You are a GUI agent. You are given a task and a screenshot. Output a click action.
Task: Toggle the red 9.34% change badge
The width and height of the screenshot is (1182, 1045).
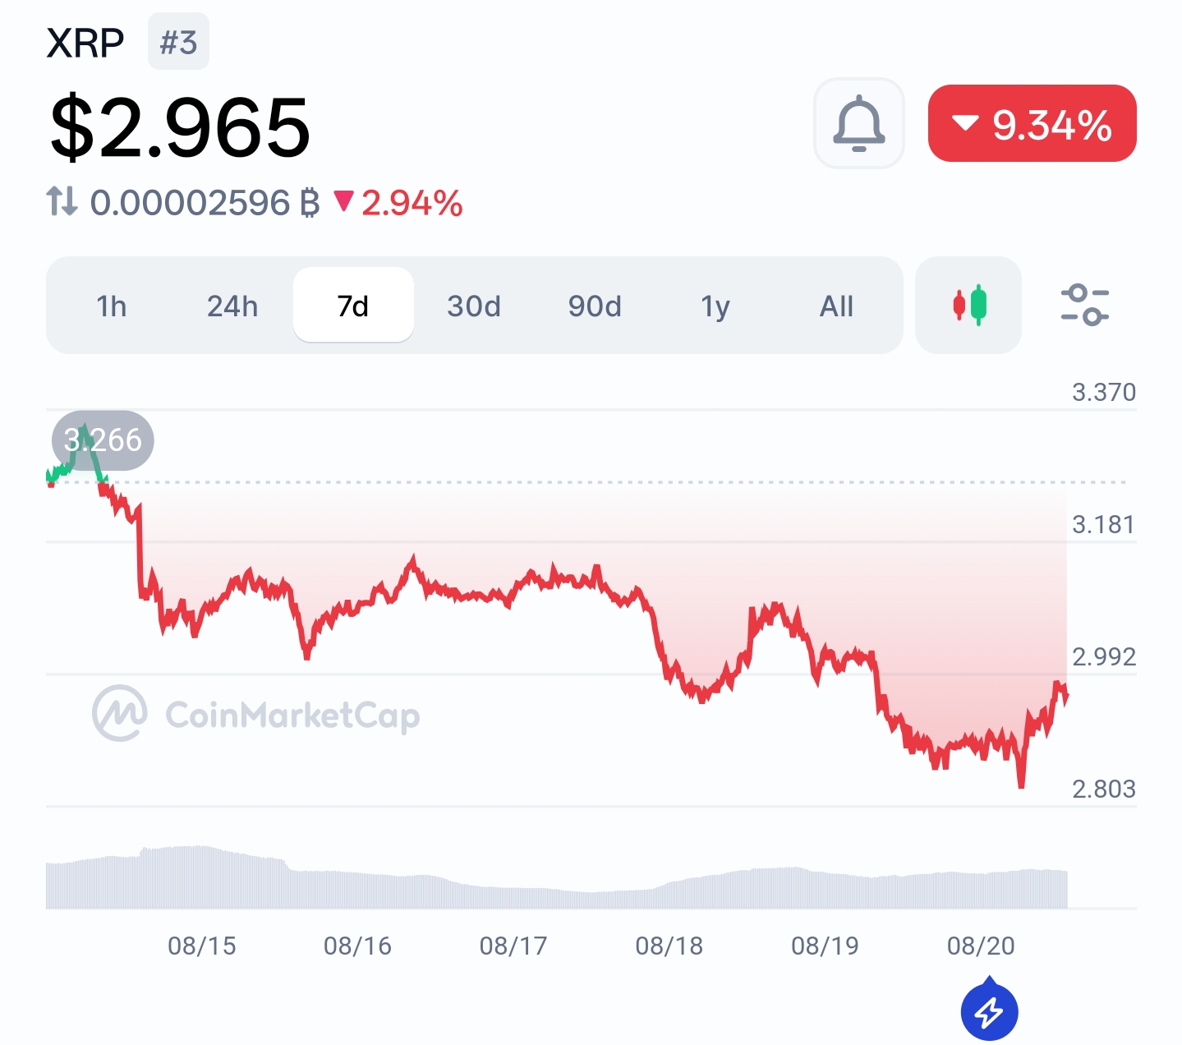click(1032, 123)
